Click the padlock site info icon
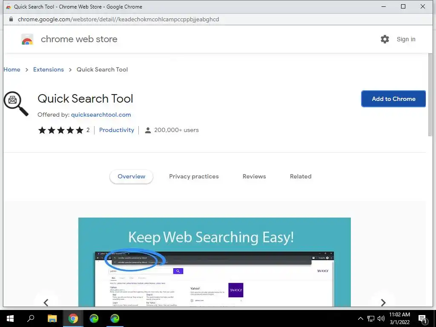The image size is (436, 327). tap(11, 19)
